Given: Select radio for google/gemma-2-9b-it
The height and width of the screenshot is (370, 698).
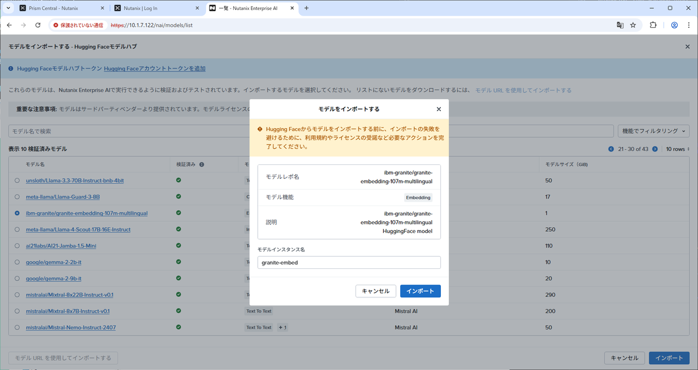Looking at the screenshot, I should pos(17,278).
